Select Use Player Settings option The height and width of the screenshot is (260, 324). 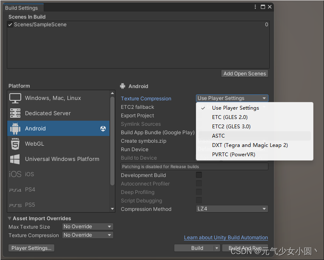click(x=254, y=108)
